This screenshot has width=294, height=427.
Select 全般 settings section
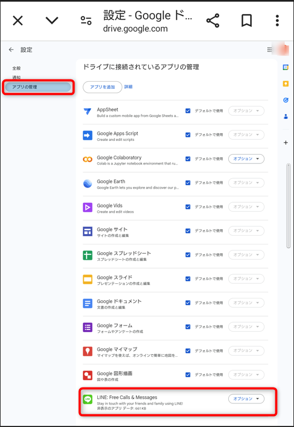click(16, 68)
